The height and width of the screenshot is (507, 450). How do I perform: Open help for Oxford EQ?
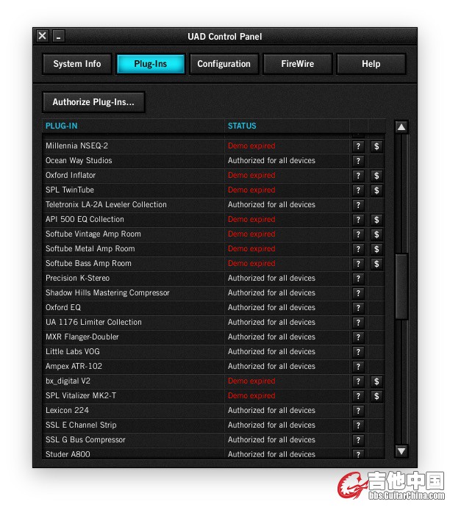[358, 308]
